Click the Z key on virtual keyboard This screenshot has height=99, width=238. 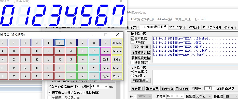60,76
